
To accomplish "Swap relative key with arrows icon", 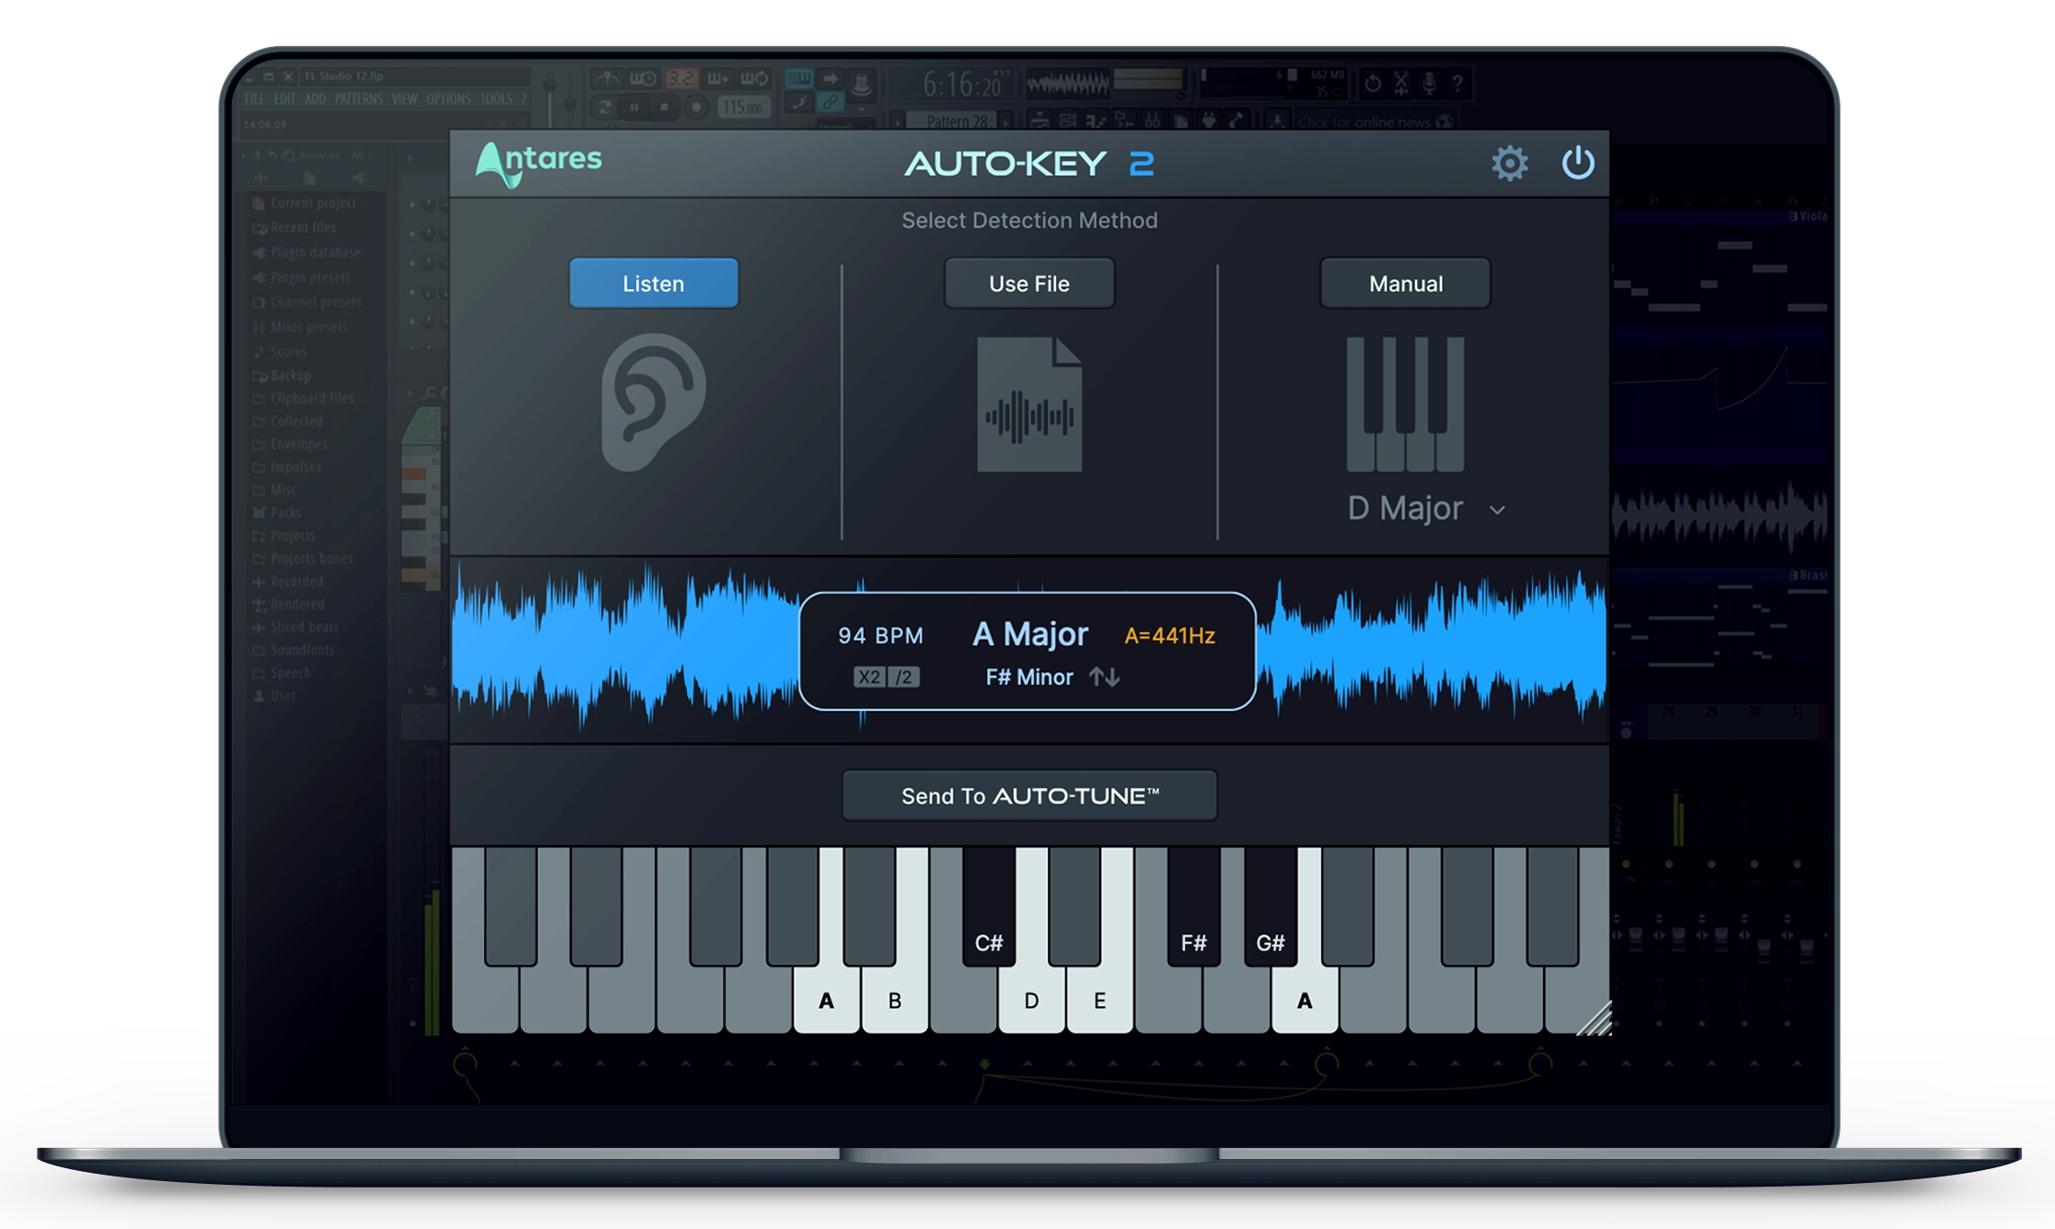I will coord(1104,678).
